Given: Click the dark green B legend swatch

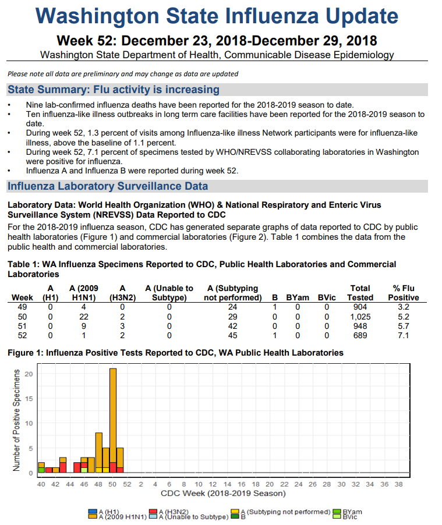Looking at the screenshot, I should click(x=235, y=516).
